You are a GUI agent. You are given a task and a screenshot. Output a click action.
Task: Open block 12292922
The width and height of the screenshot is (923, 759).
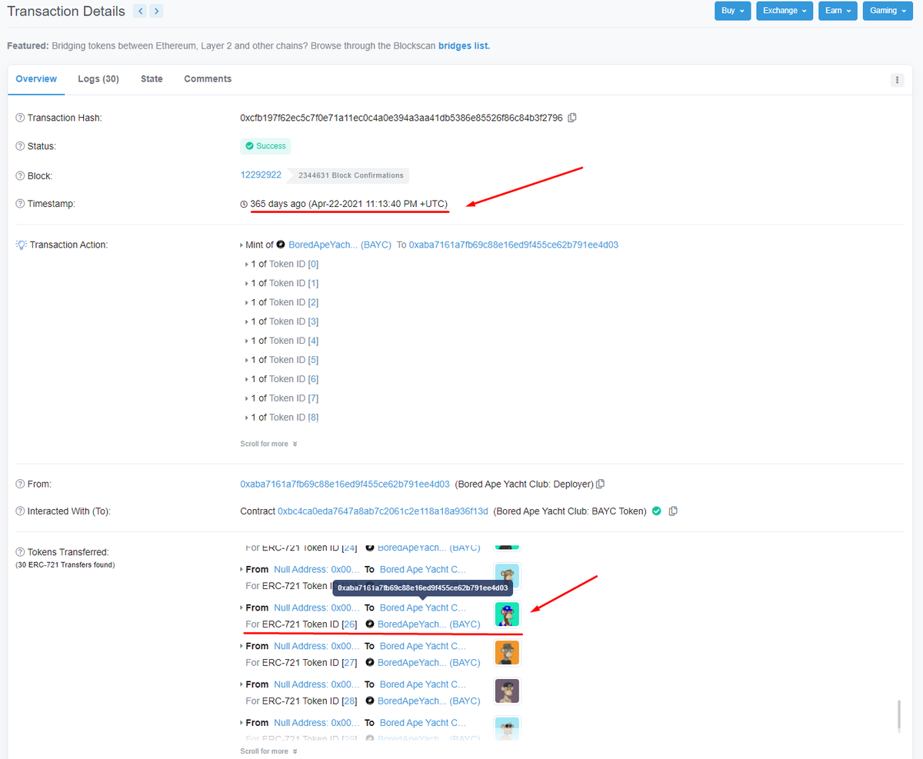point(261,175)
